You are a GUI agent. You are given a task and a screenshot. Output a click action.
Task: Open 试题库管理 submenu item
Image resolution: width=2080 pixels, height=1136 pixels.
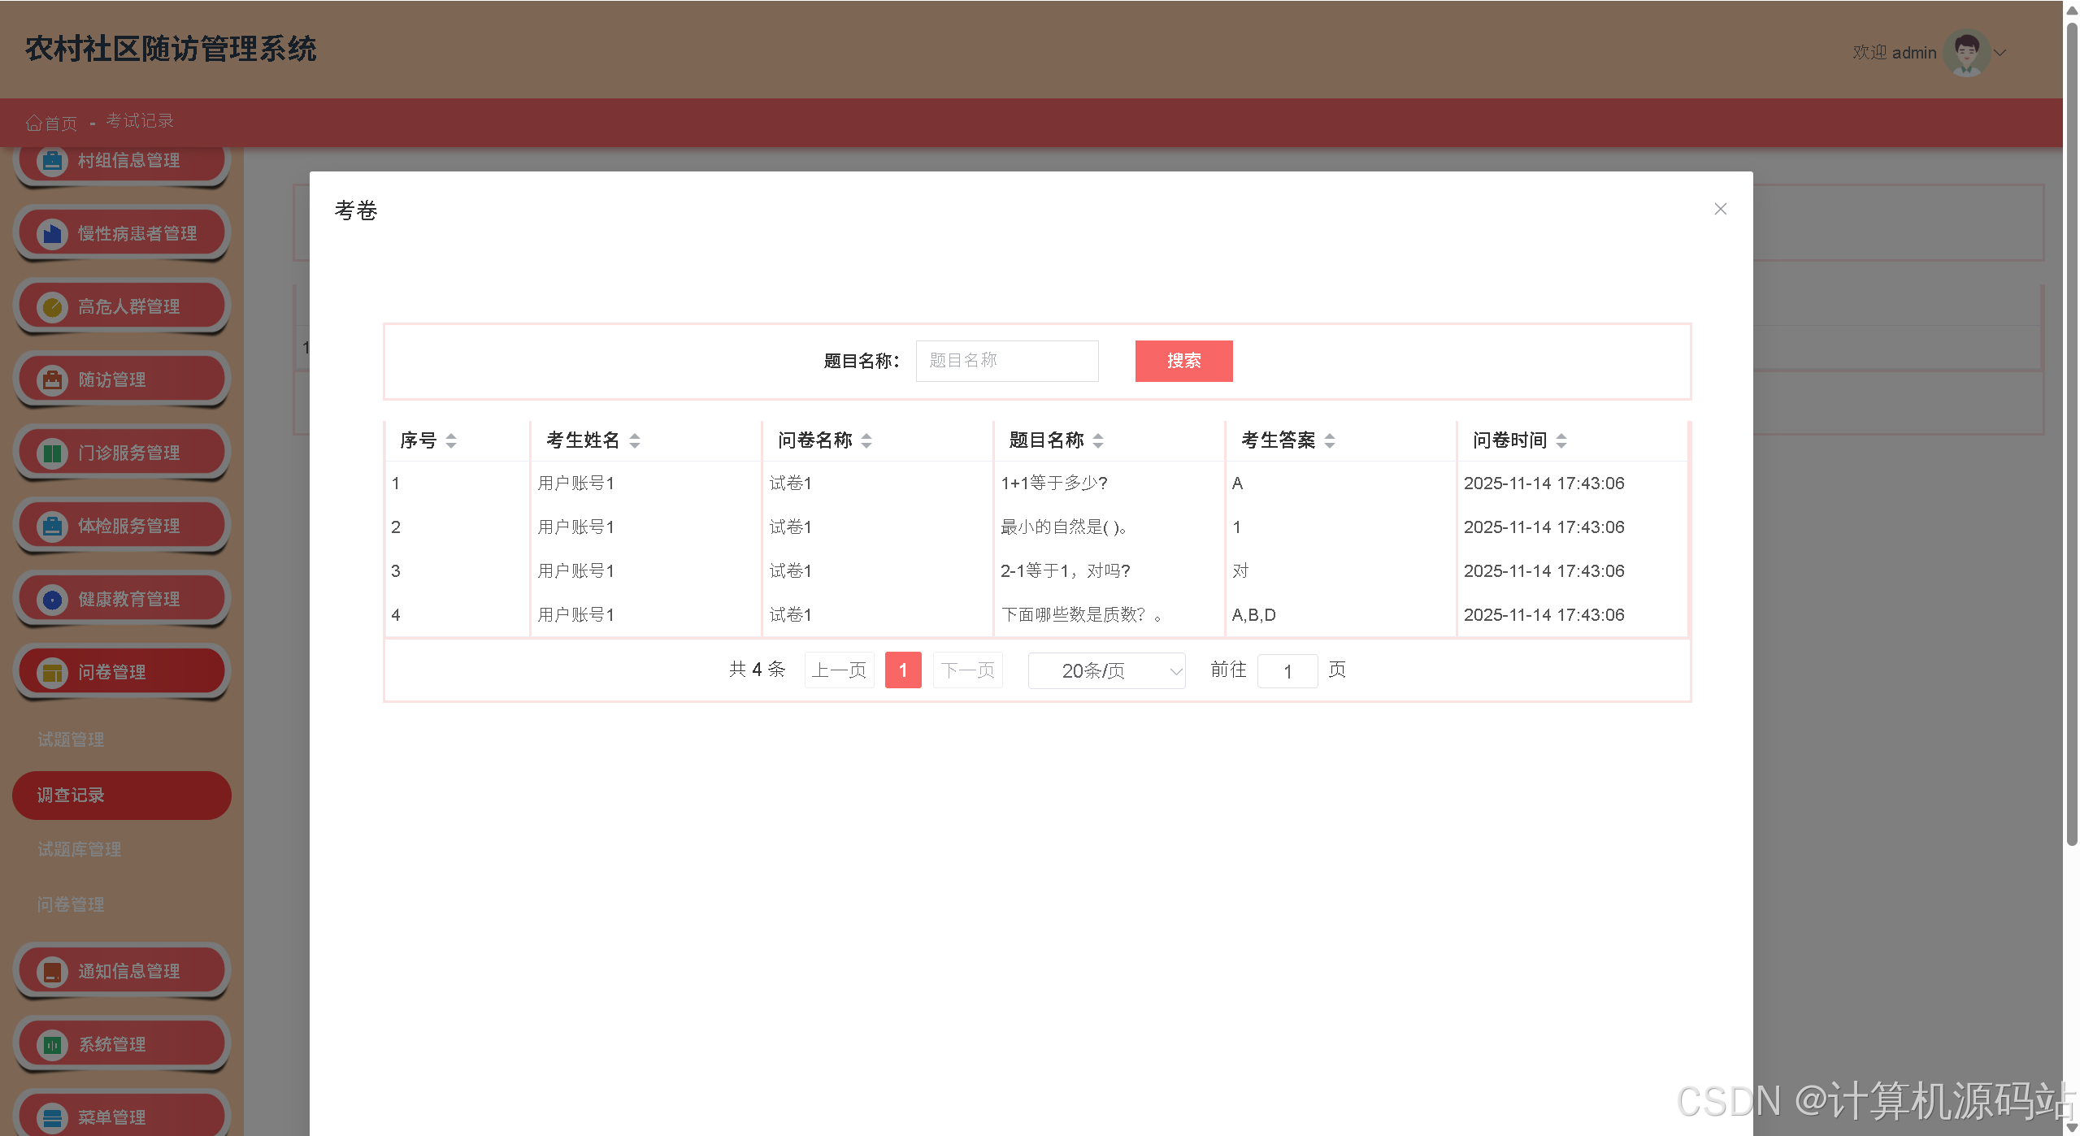pyautogui.click(x=79, y=849)
